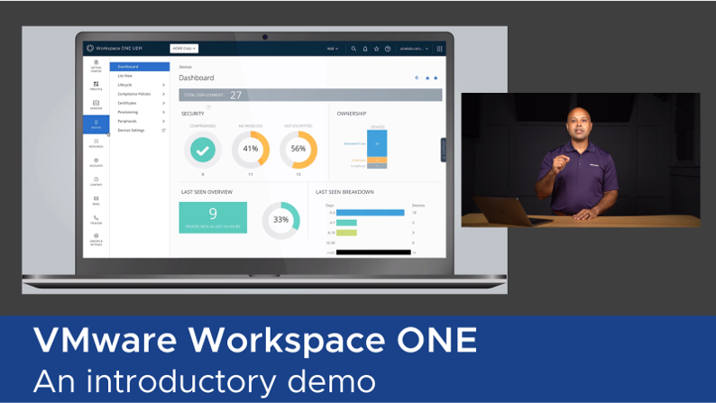The image size is (716, 403).
Task: Open Devices Settings menu item
Action: (131, 130)
